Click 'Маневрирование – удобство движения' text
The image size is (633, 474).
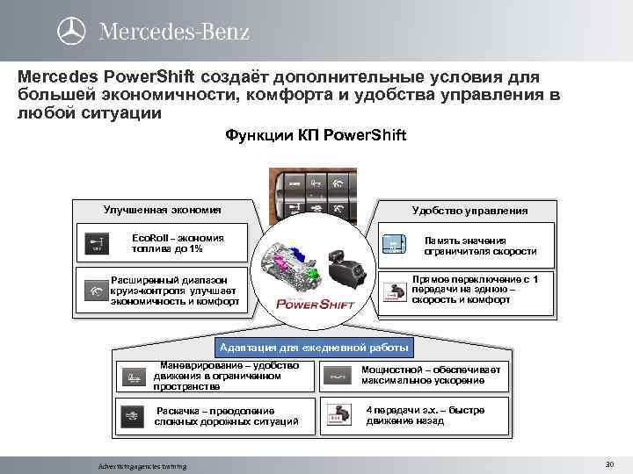(226, 376)
